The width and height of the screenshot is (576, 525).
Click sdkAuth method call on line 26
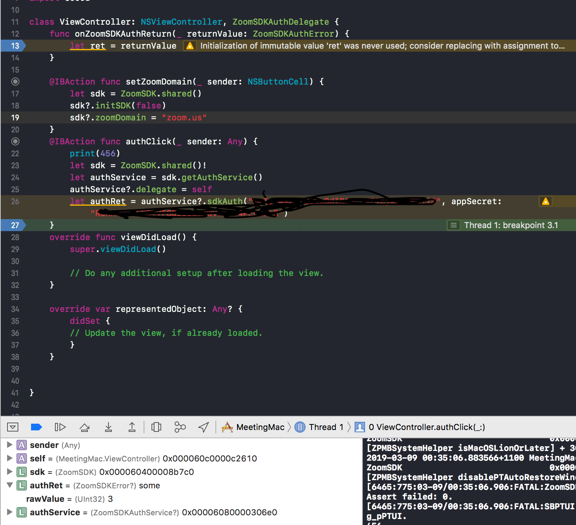tap(225, 201)
